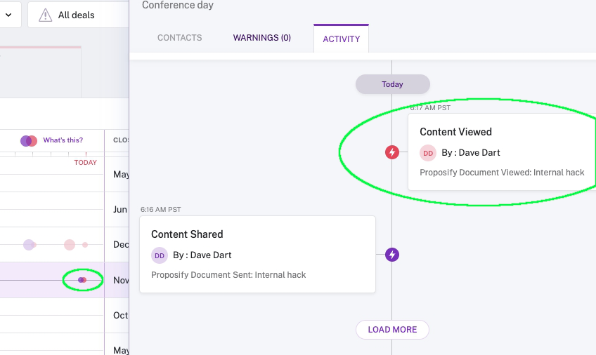Click the activity marker in the Nov row
Viewport: 596px width, 355px height.
click(x=82, y=280)
